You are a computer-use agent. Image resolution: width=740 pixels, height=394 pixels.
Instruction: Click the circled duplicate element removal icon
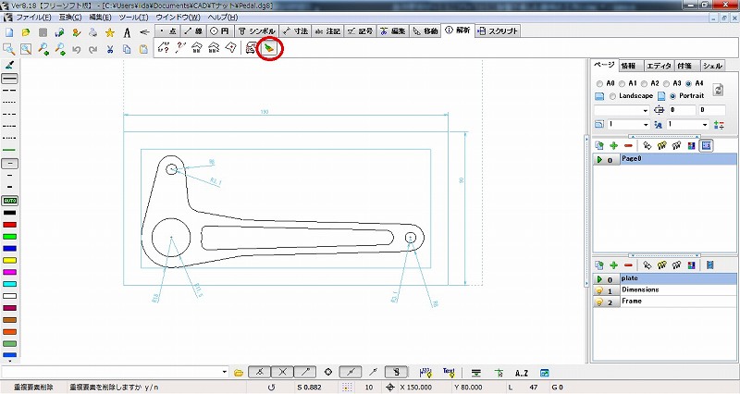[x=268, y=48]
